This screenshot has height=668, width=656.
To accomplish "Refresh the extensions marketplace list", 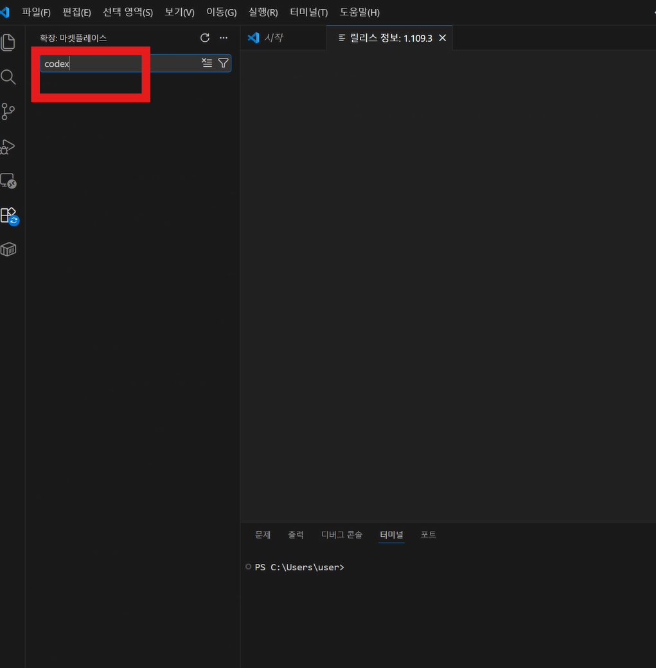I will 205,38.
